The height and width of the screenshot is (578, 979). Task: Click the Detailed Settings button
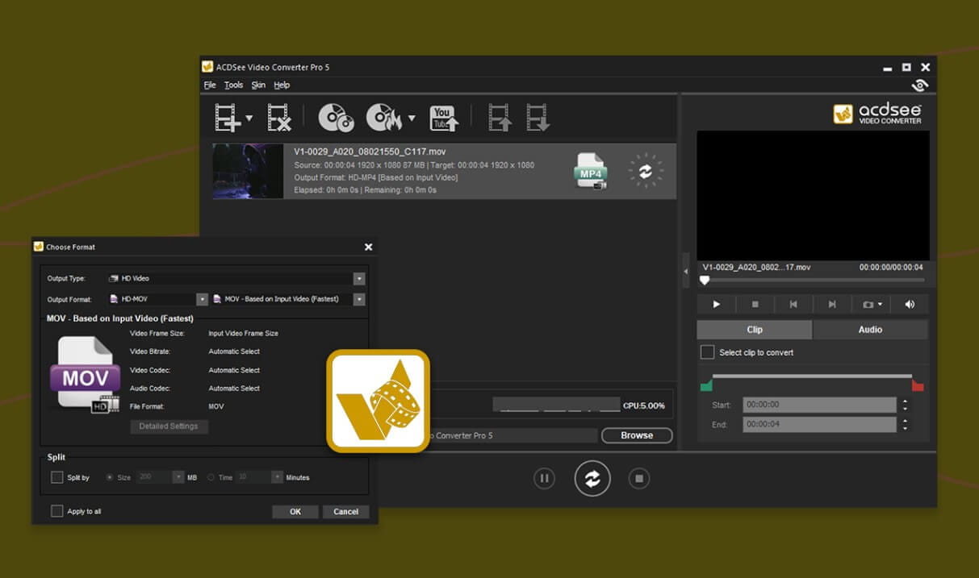[x=169, y=426]
